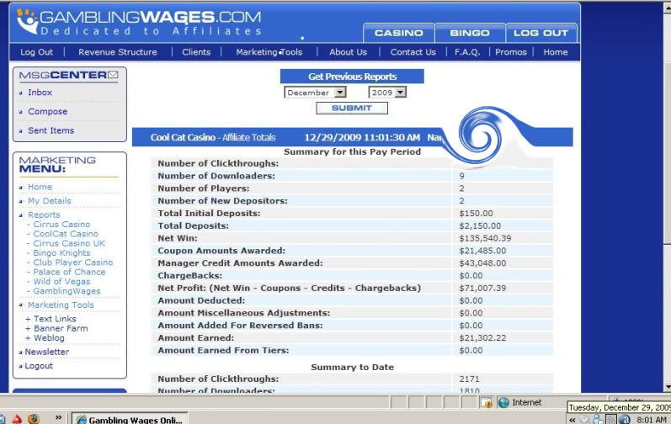Open the F.A.Q. page
Screen dimensions: 671x424
coord(467,52)
